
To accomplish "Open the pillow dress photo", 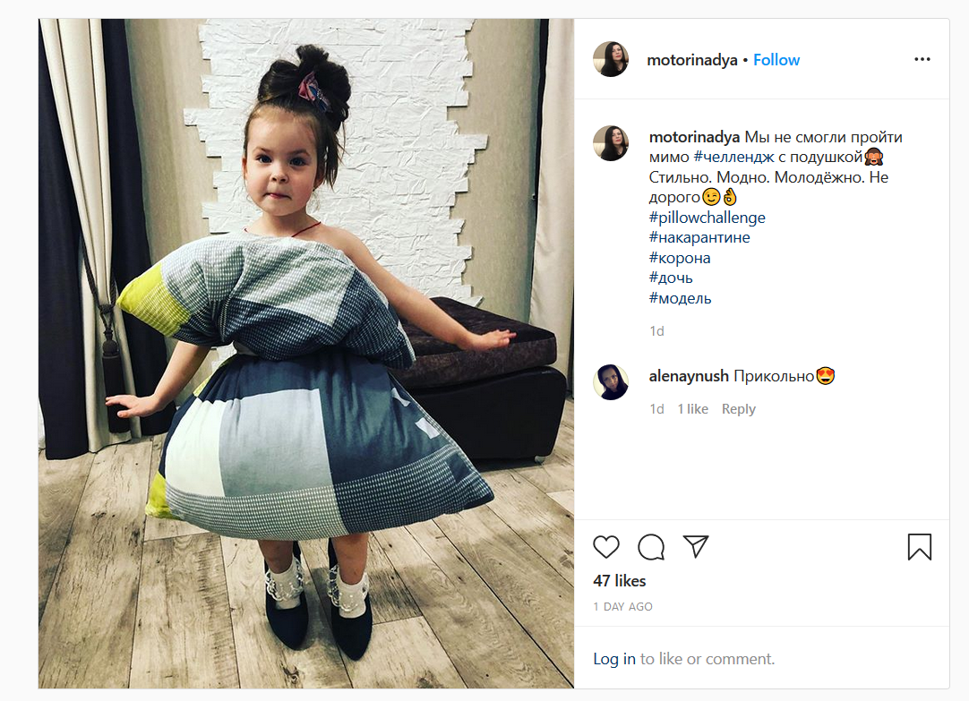I will click(306, 354).
